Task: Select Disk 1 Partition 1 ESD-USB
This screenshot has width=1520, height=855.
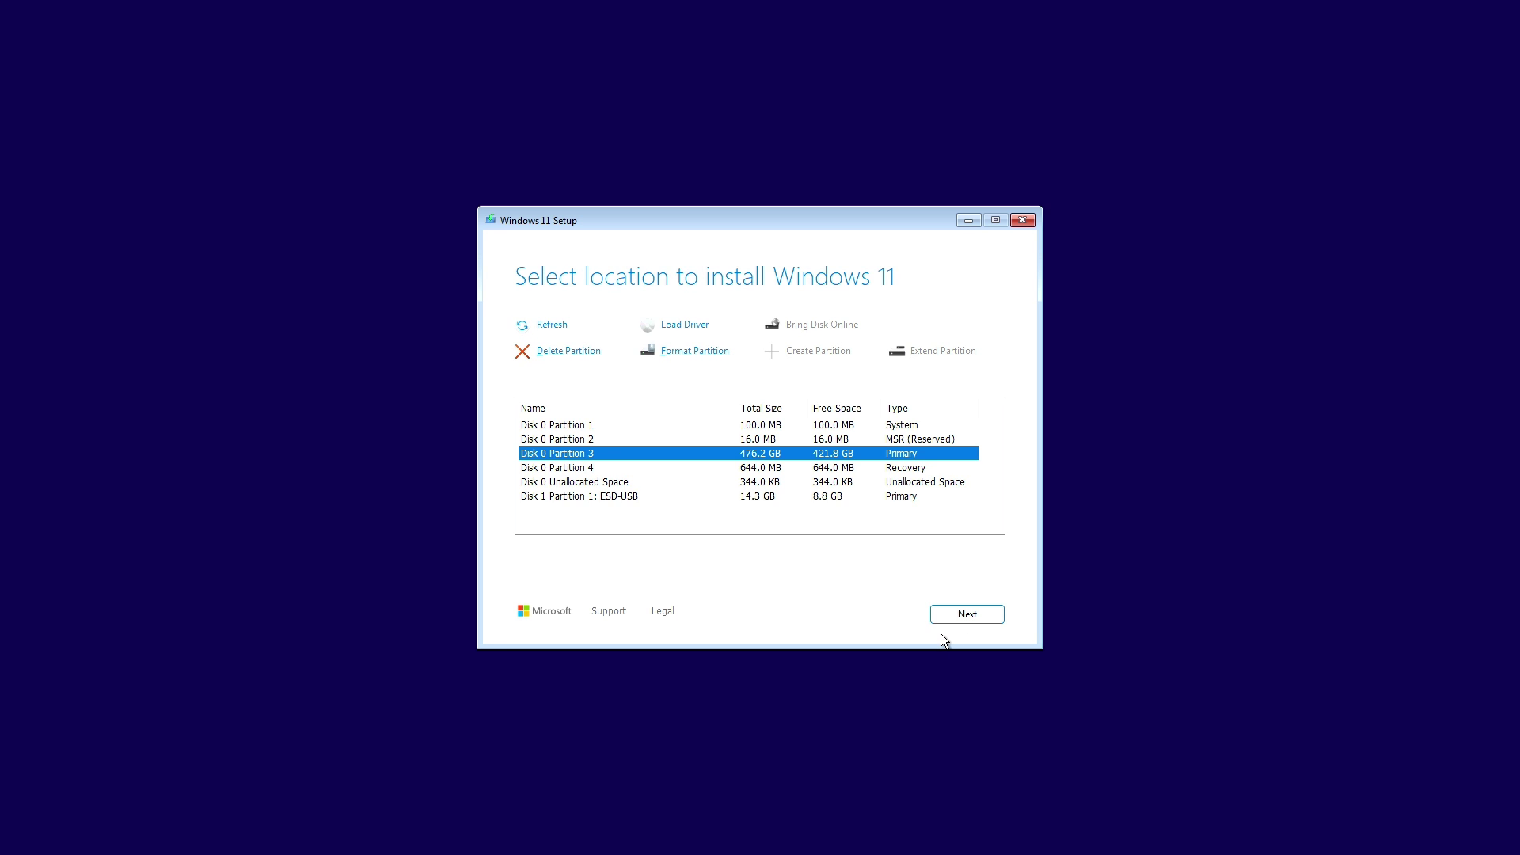Action: click(x=579, y=496)
